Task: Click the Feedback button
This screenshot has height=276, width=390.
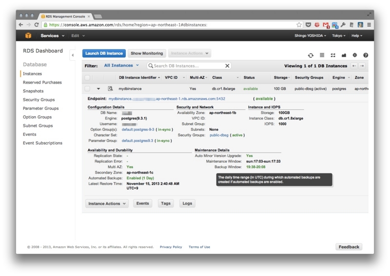Action: point(349,247)
